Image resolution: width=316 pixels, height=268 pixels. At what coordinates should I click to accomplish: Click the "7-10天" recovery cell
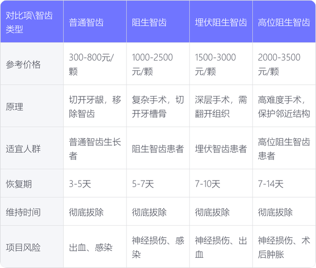coord(221,183)
